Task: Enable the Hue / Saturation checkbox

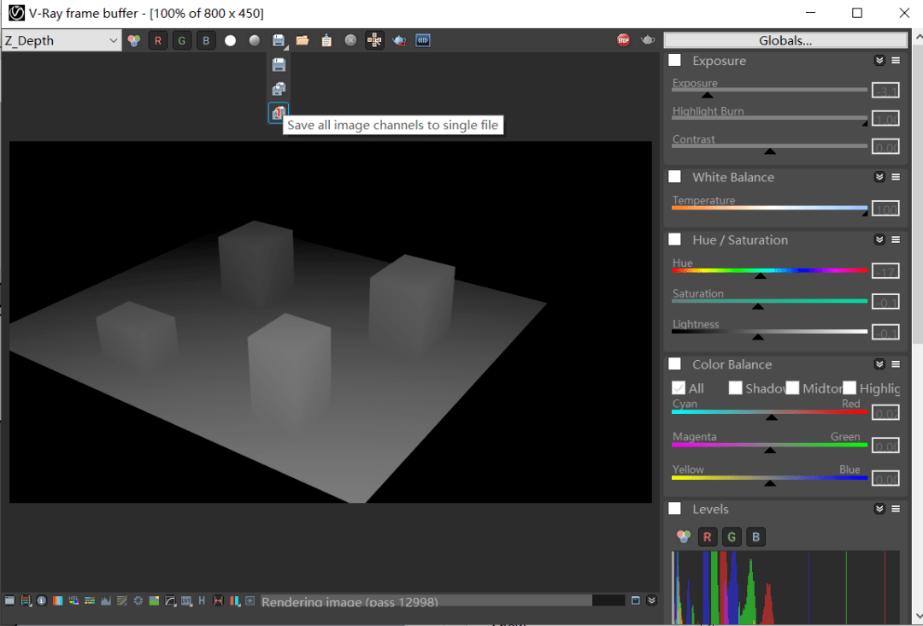Action: tap(675, 239)
